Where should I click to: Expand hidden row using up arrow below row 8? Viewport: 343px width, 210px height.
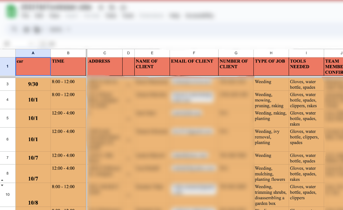[x=2, y=180]
